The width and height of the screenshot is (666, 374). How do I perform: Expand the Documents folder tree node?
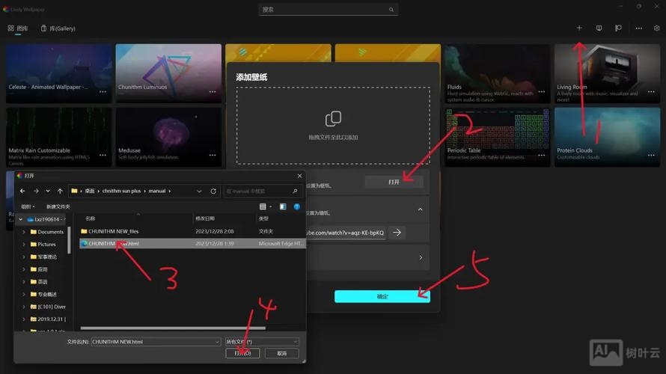24,232
